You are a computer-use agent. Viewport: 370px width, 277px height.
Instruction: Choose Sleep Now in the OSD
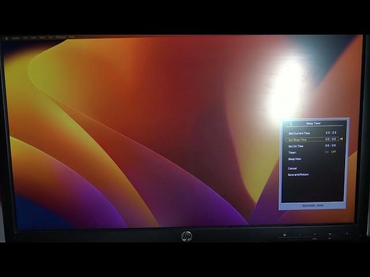click(x=294, y=159)
